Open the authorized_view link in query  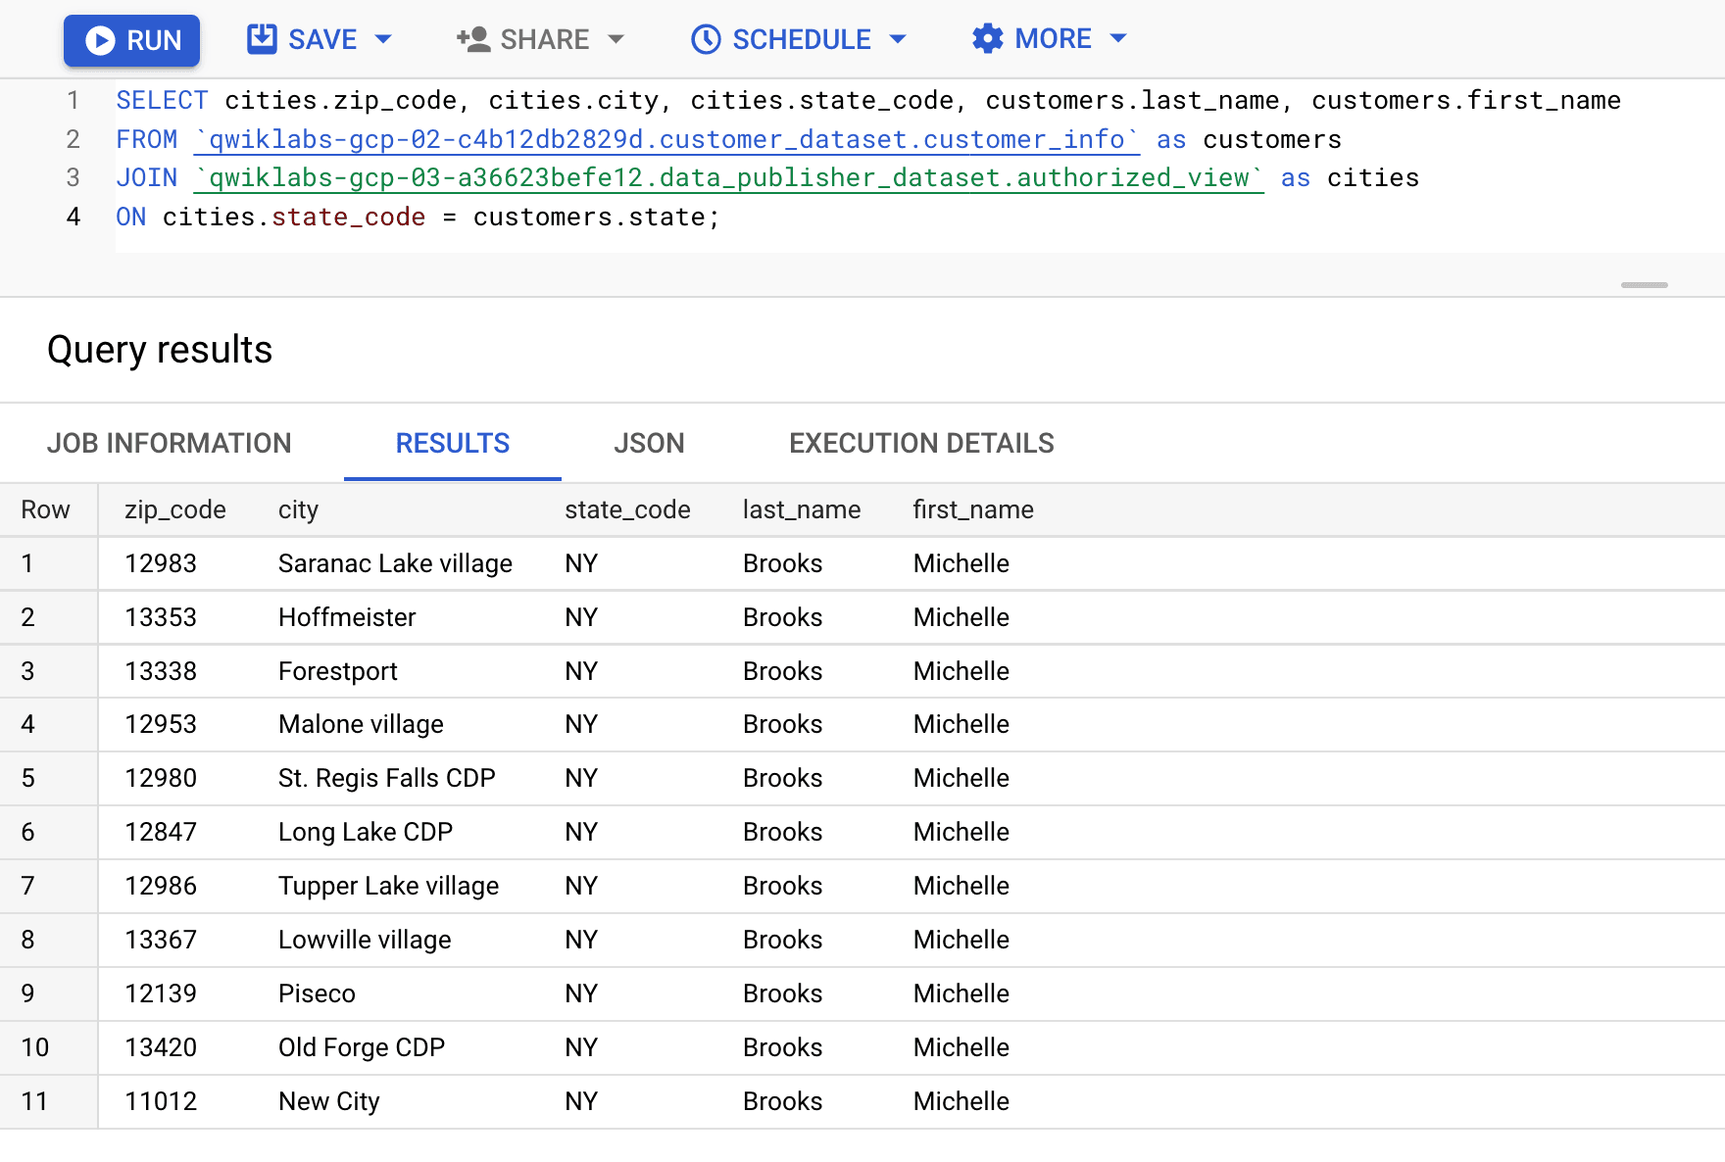[x=728, y=177]
